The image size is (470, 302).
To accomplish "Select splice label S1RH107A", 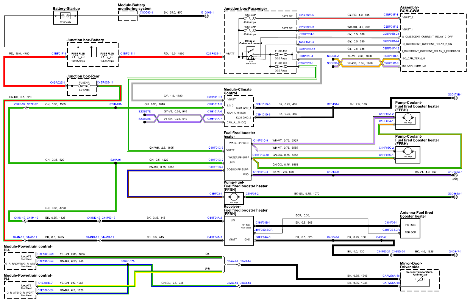I will (128, 261).
